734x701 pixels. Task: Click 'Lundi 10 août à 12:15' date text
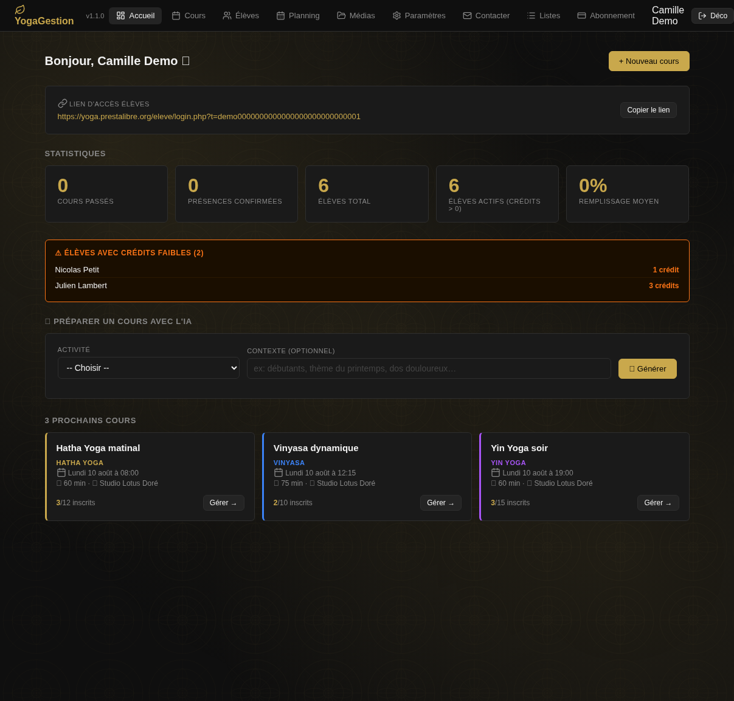[x=320, y=473]
